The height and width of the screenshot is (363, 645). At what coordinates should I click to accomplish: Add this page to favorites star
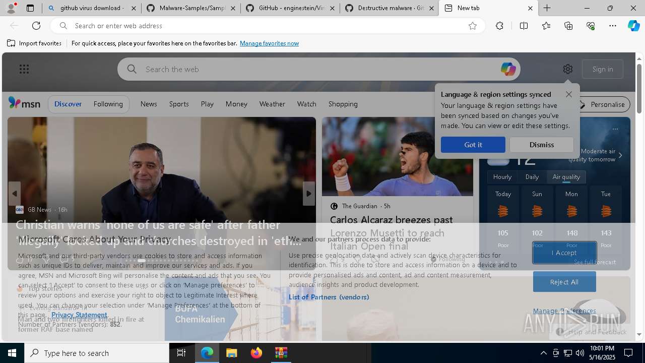click(473, 26)
